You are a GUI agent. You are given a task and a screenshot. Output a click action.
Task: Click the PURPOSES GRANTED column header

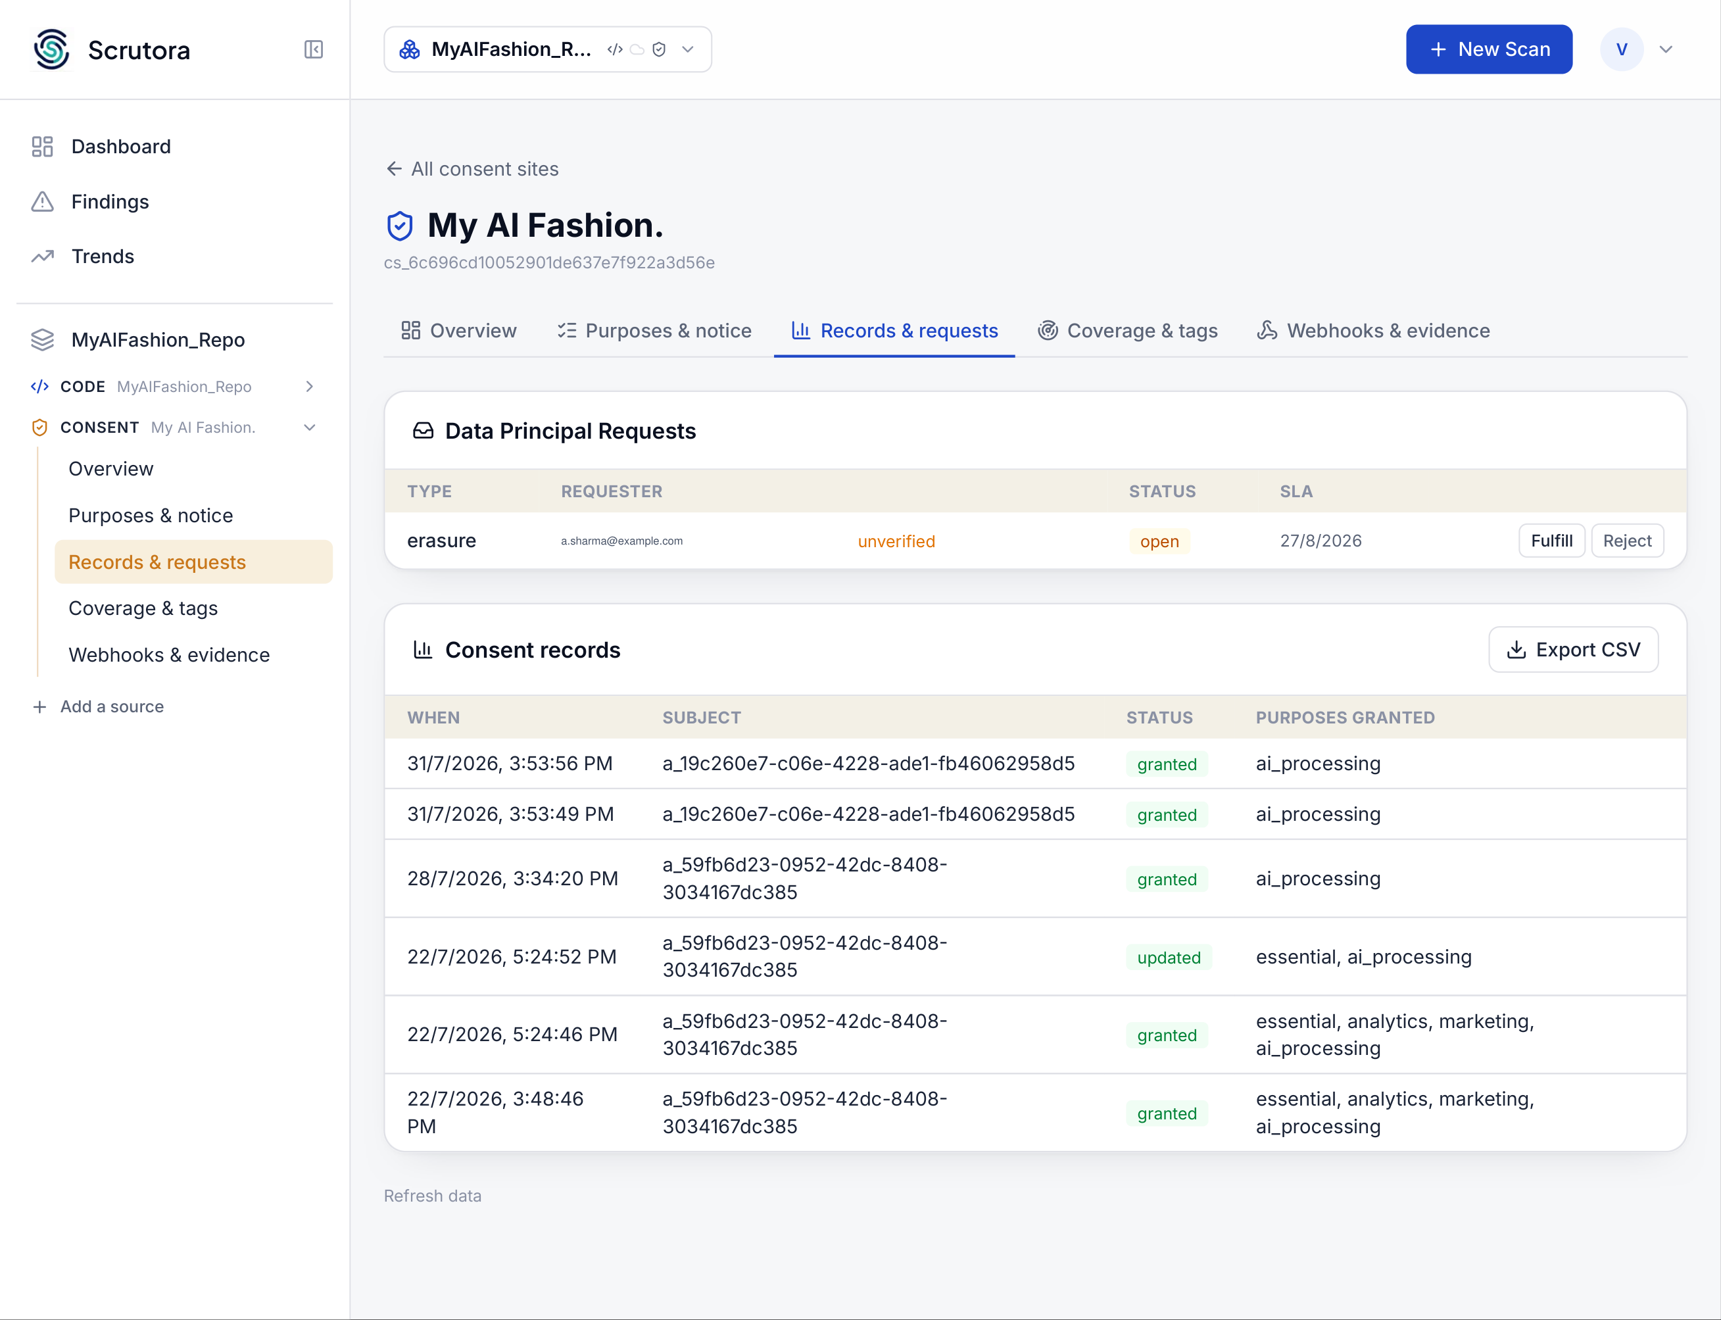pyautogui.click(x=1345, y=718)
